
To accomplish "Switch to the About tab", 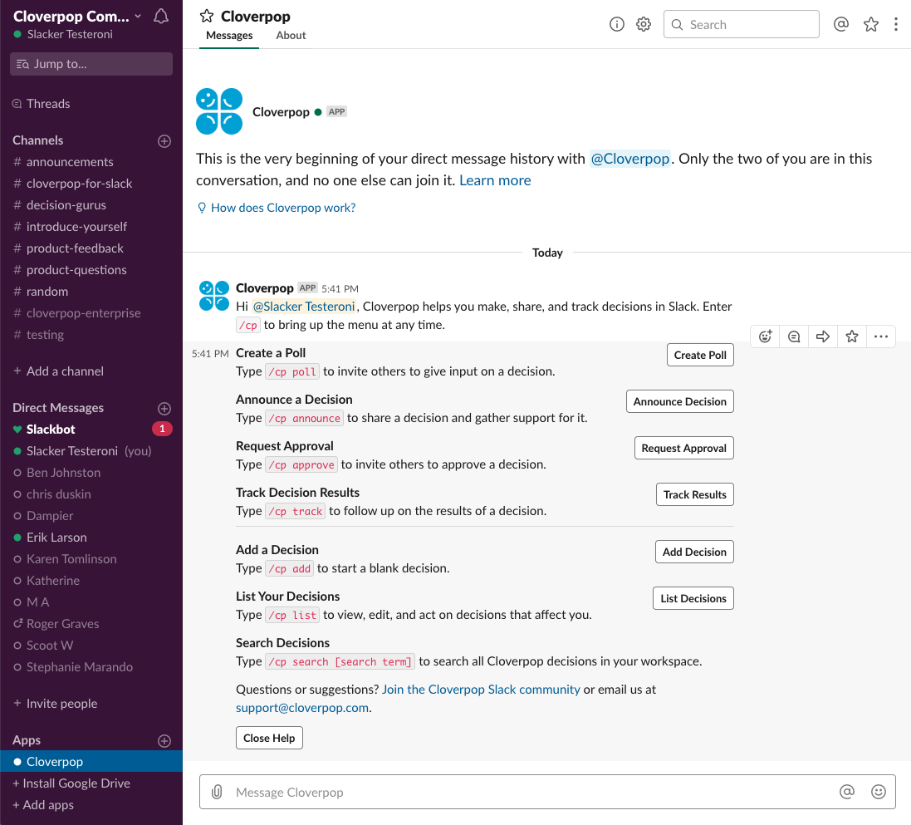I will 291,36.
